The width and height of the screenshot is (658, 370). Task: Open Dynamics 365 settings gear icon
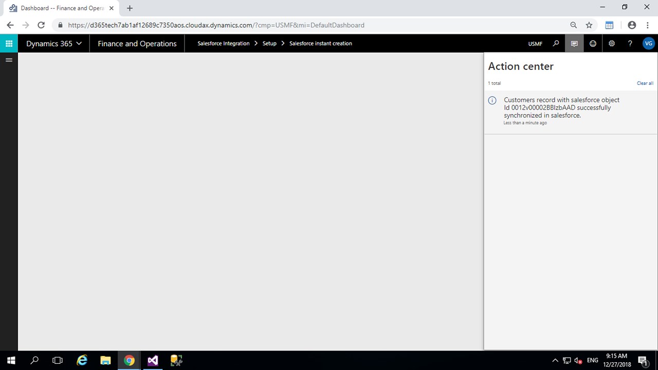[x=611, y=43]
